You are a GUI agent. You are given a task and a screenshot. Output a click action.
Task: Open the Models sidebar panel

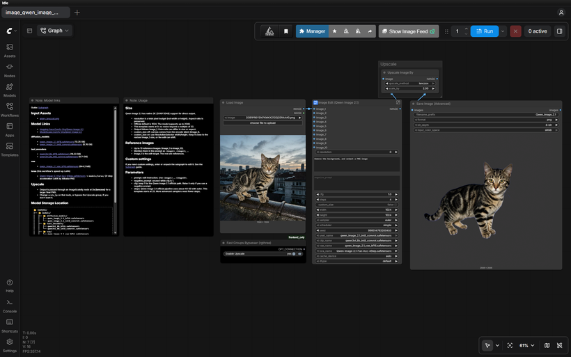coord(10,90)
